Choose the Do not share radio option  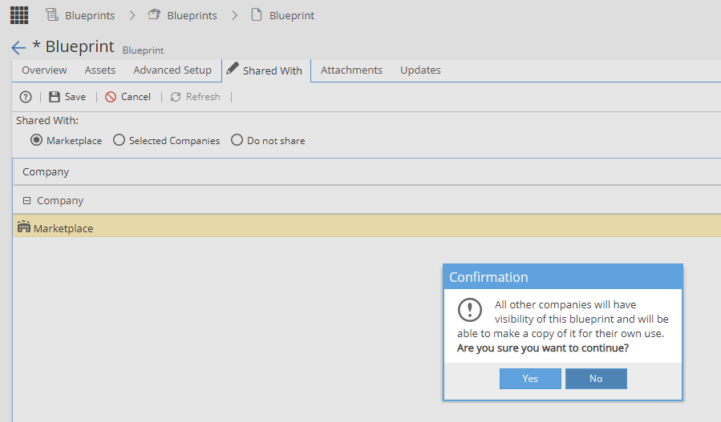pos(237,140)
